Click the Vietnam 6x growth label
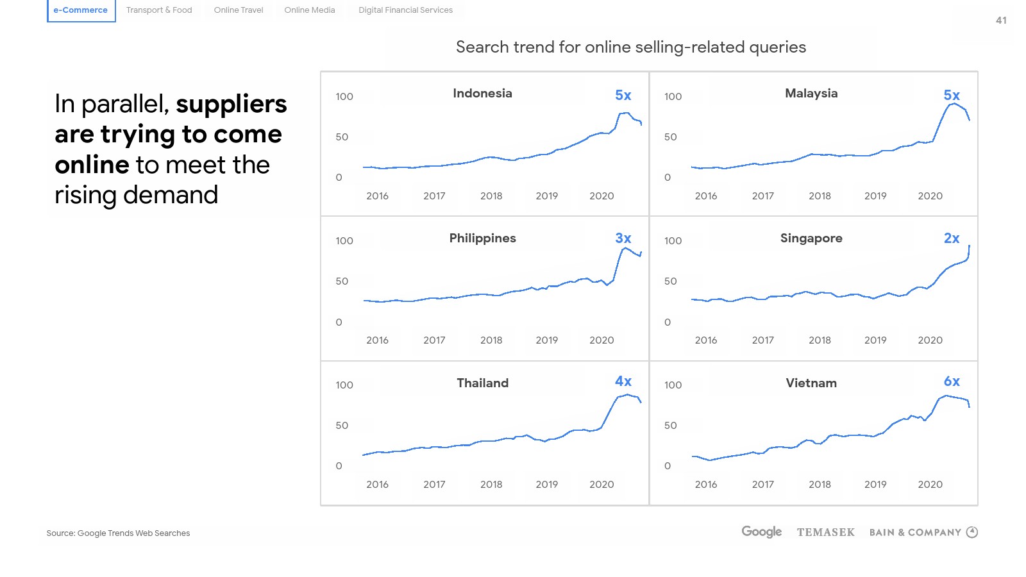The image size is (1026, 577). click(x=952, y=381)
